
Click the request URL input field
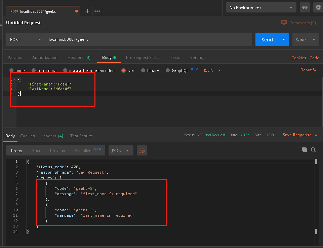tap(148, 39)
